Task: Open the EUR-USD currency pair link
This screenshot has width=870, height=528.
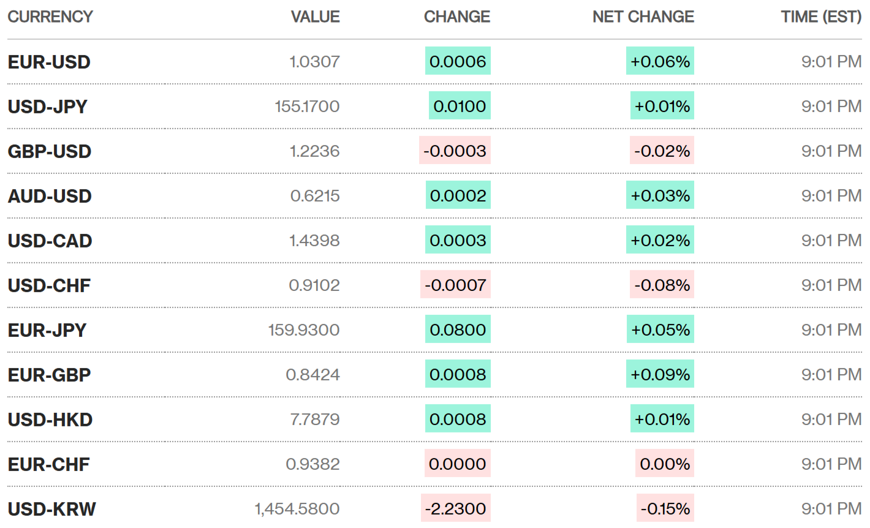Action: click(49, 62)
